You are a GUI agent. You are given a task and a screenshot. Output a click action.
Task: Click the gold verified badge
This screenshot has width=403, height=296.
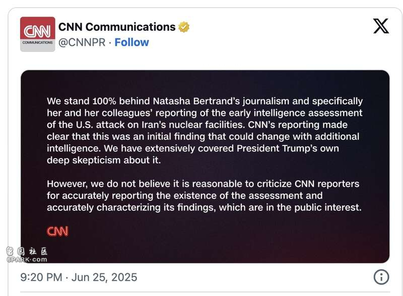pos(184,27)
